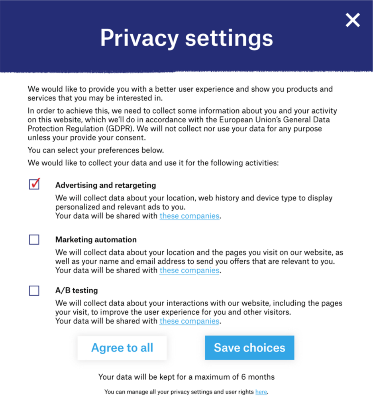Enable the Marketing automation checkbox
This screenshot has height=408, width=373.
[x=34, y=239]
